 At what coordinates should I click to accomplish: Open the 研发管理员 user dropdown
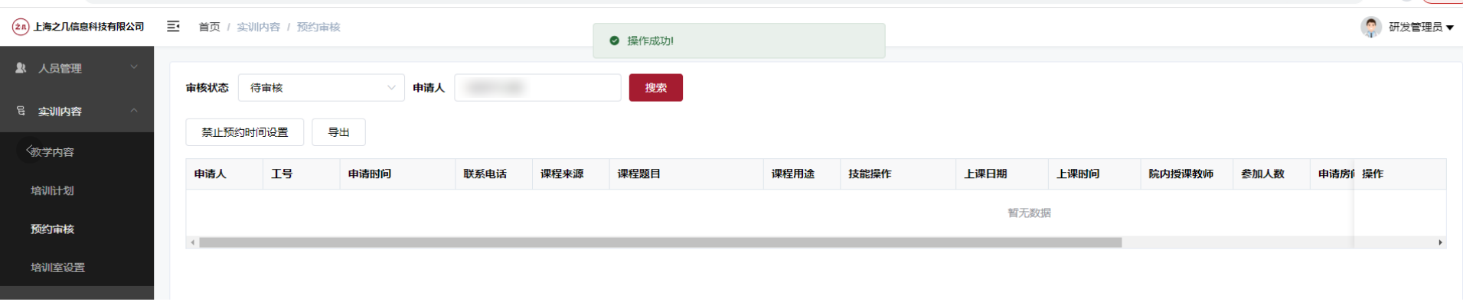[x=1421, y=27]
